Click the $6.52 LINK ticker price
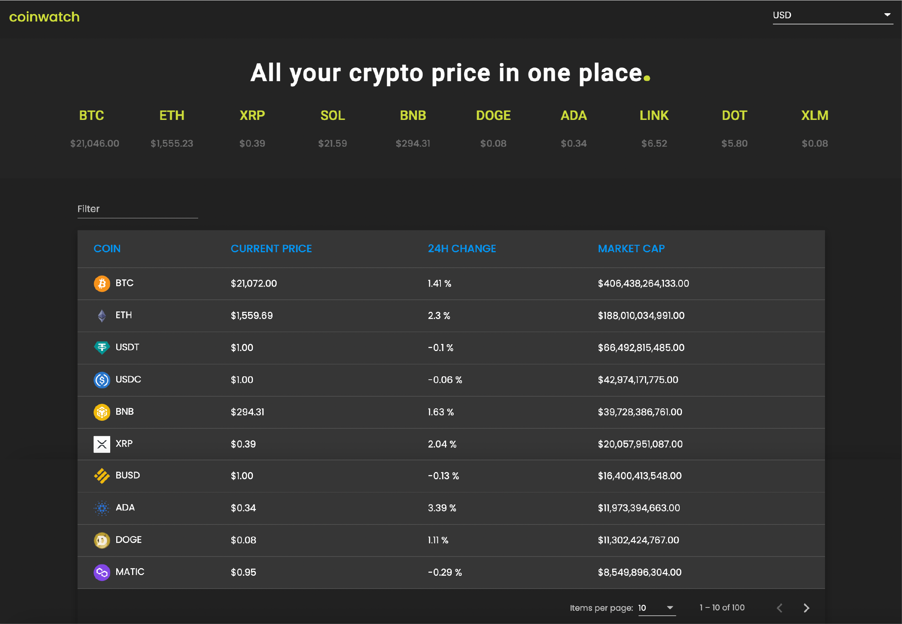 654,144
